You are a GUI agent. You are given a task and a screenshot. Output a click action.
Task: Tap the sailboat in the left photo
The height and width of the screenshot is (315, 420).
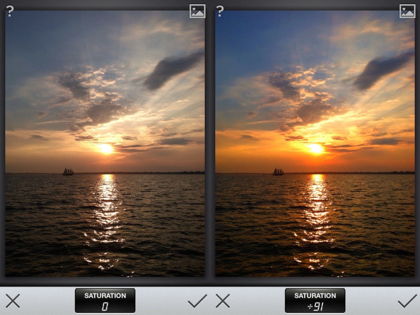click(68, 171)
